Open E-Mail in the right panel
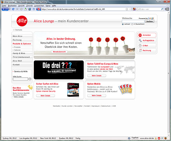Viewport: 171px width, 141px height. 147,45
